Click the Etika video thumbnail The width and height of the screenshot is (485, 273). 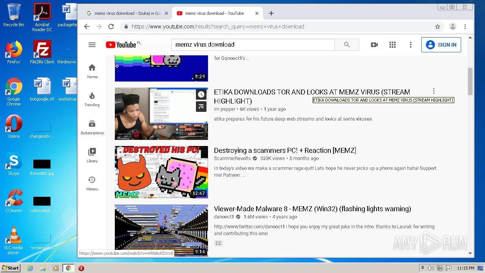(x=161, y=114)
